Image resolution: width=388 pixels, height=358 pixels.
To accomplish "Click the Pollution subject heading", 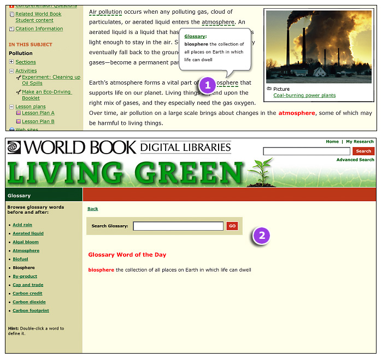I will pyautogui.click(x=21, y=54).
